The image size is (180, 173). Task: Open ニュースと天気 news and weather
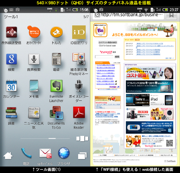coord(34,113)
